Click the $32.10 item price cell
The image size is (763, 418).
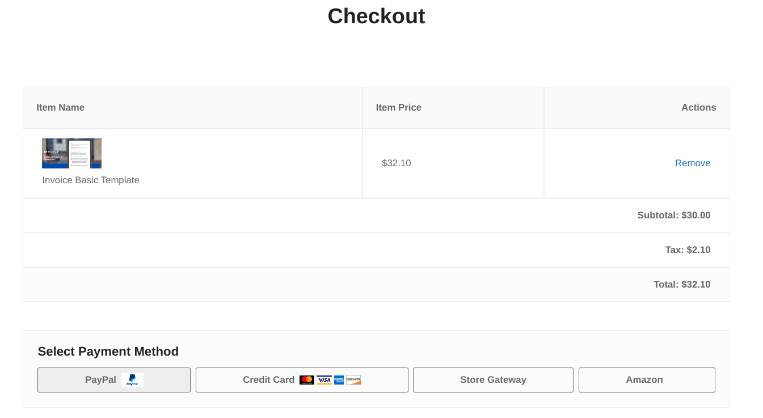click(x=396, y=163)
